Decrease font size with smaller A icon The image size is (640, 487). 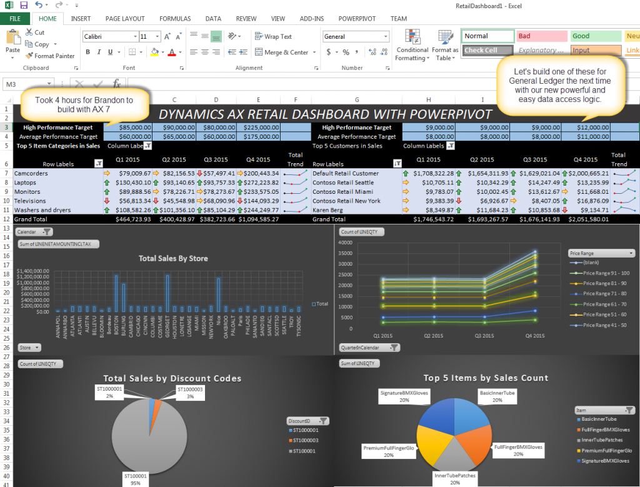178,37
